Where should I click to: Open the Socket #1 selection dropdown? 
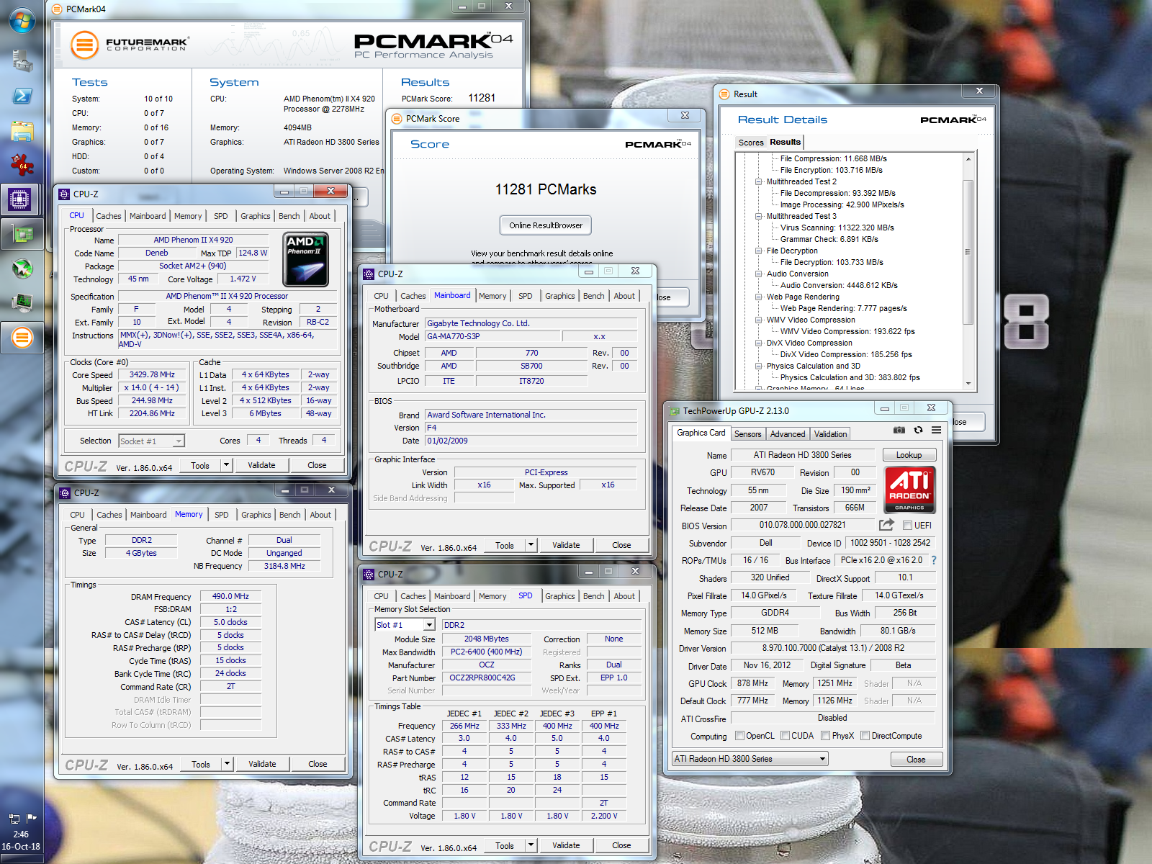click(x=151, y=441)
